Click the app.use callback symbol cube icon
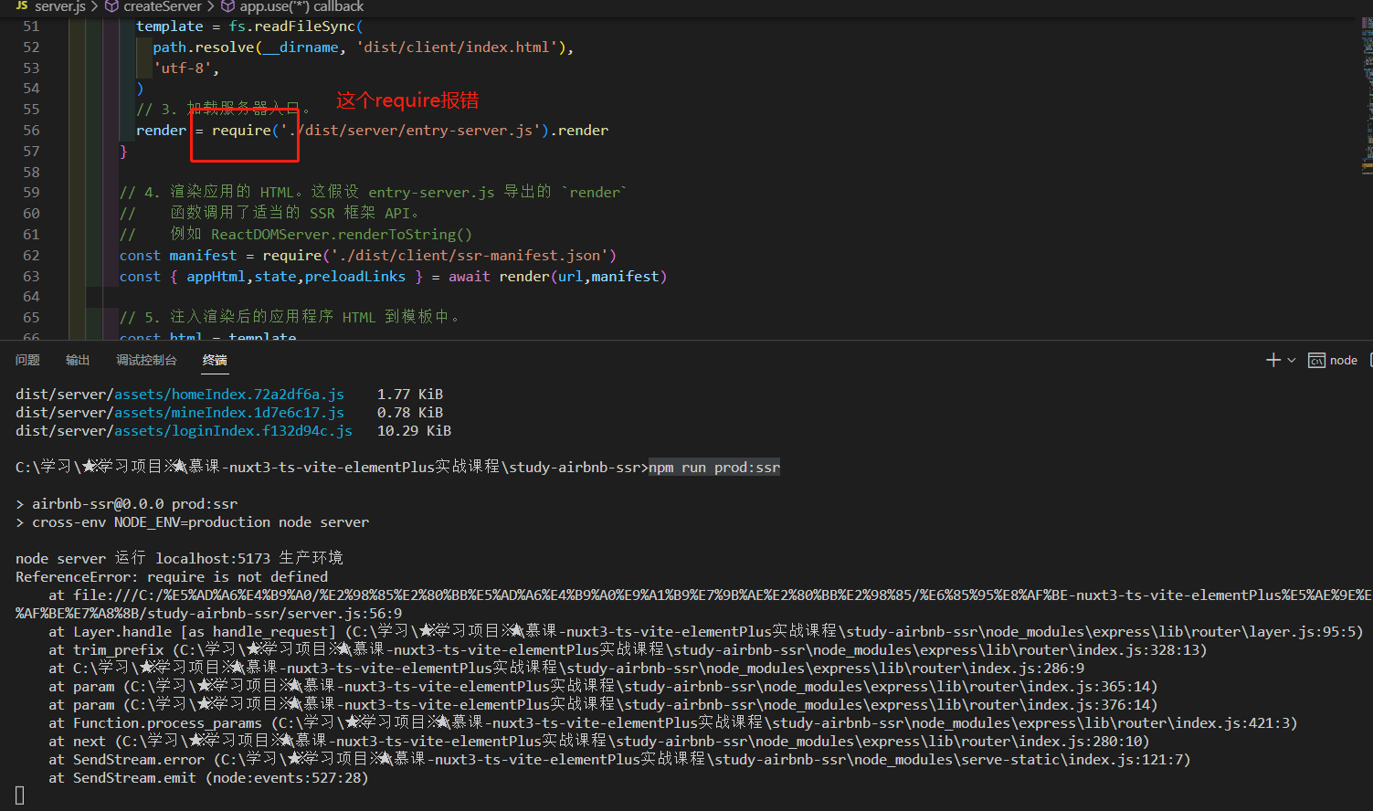The image size is (1373, 811). (228, 6)
